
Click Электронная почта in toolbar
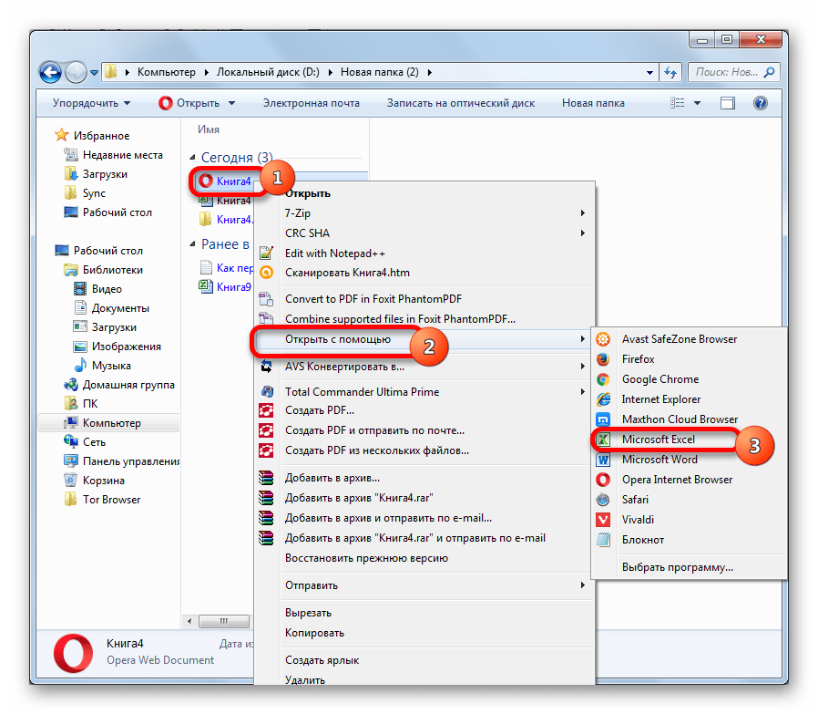click(311, 103)
